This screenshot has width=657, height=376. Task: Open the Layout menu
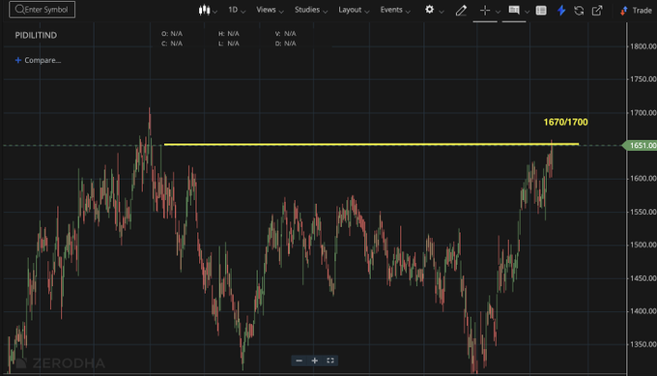click(x=354, y=10)
